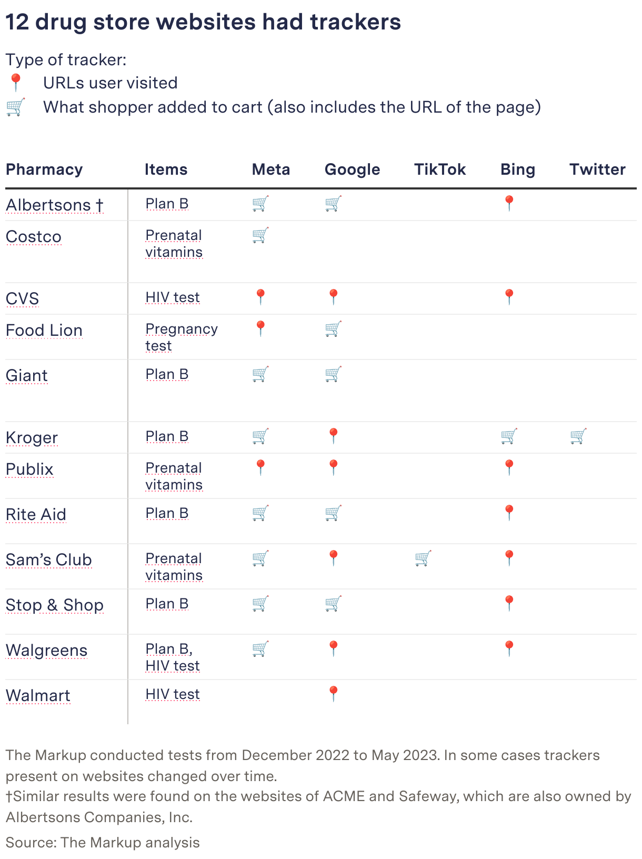The height and width of the screenshot is (859, 642).
Task: Click CVS's Bing pin icon
Action: pos(509,297)
